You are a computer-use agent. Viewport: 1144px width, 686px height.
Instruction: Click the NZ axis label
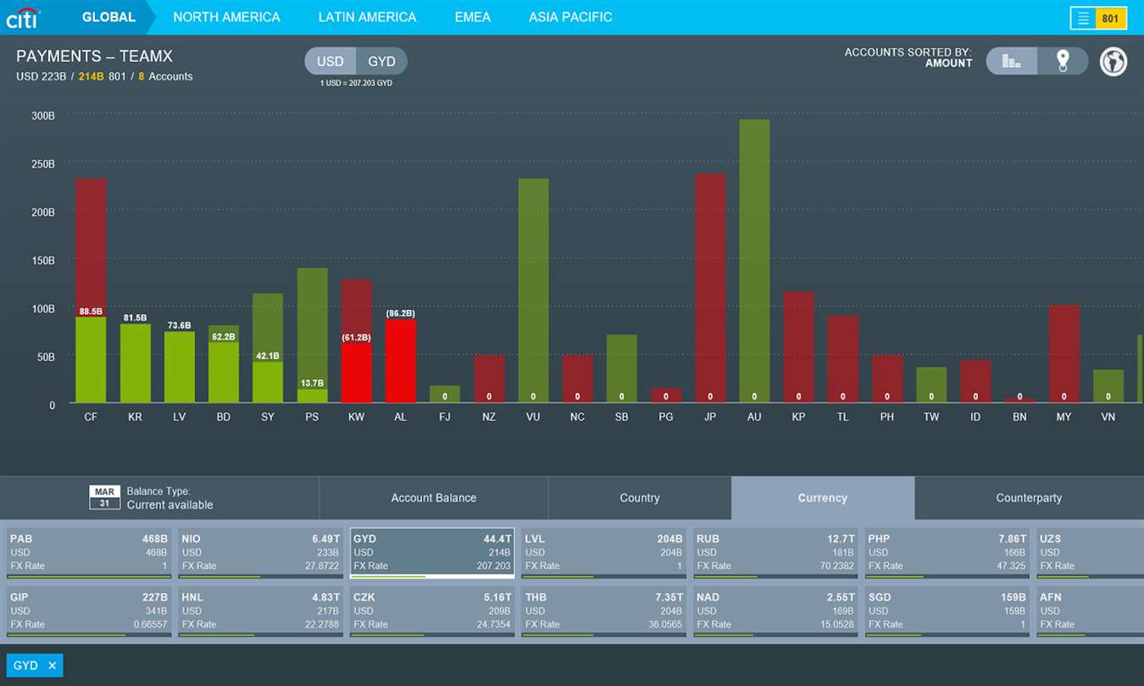tap(489, 417)
